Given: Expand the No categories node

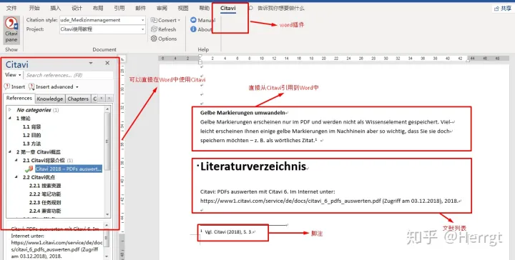Looking at the screenshot, I should pyautogui.click(x=10, y=110).
